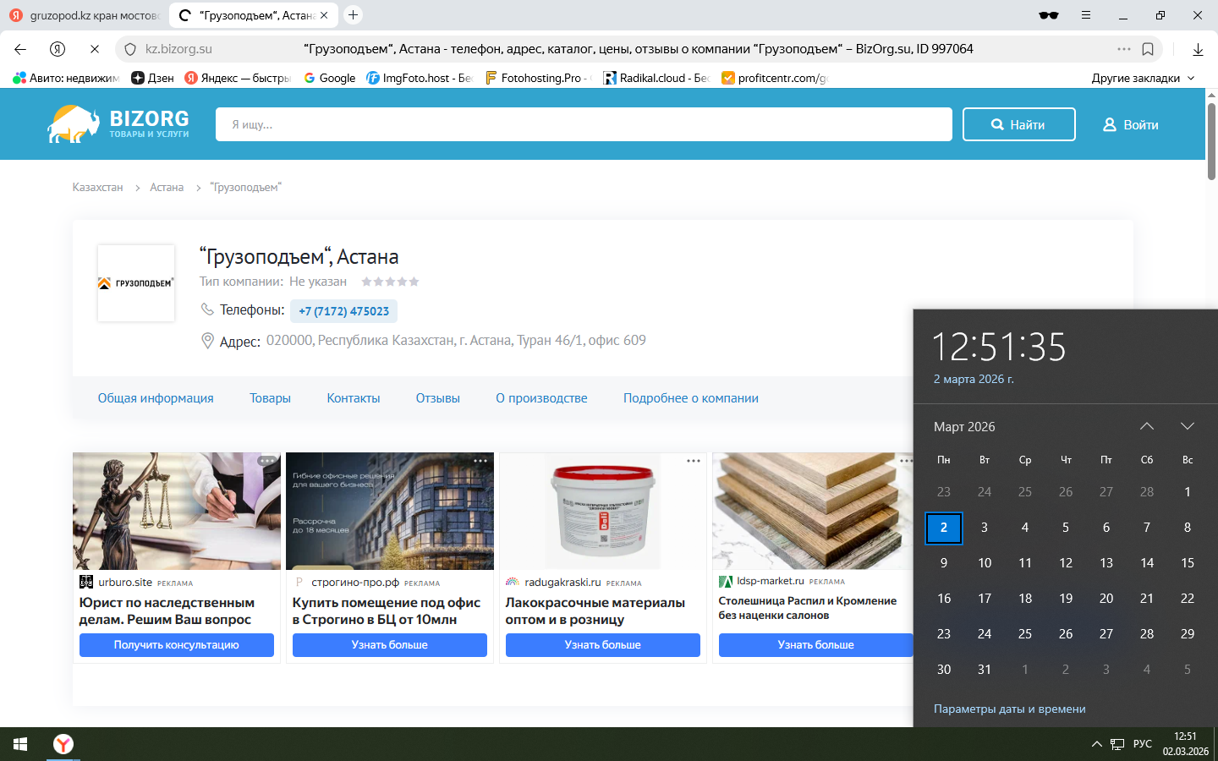Open a new browser tab with plus

click(354, 15)
